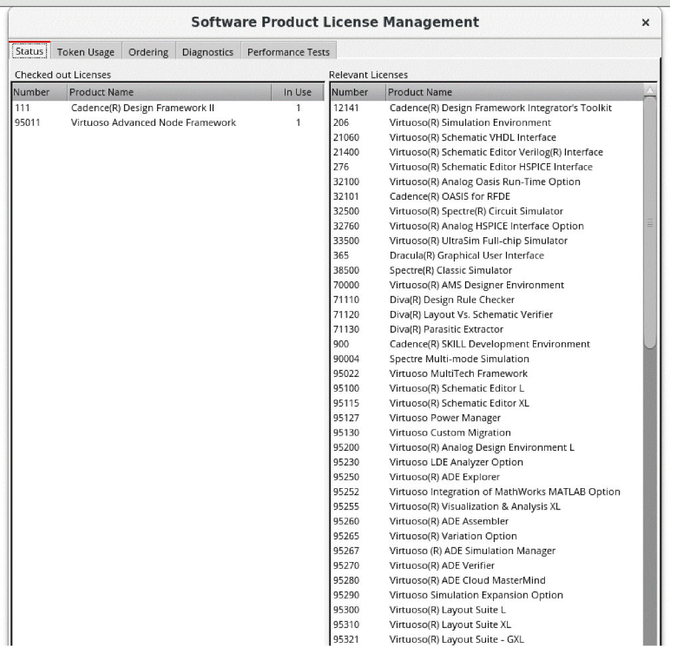This screenshot has width=674, height=646.
Task: Open the Ordering tab
Action: (x=148, y=52)
